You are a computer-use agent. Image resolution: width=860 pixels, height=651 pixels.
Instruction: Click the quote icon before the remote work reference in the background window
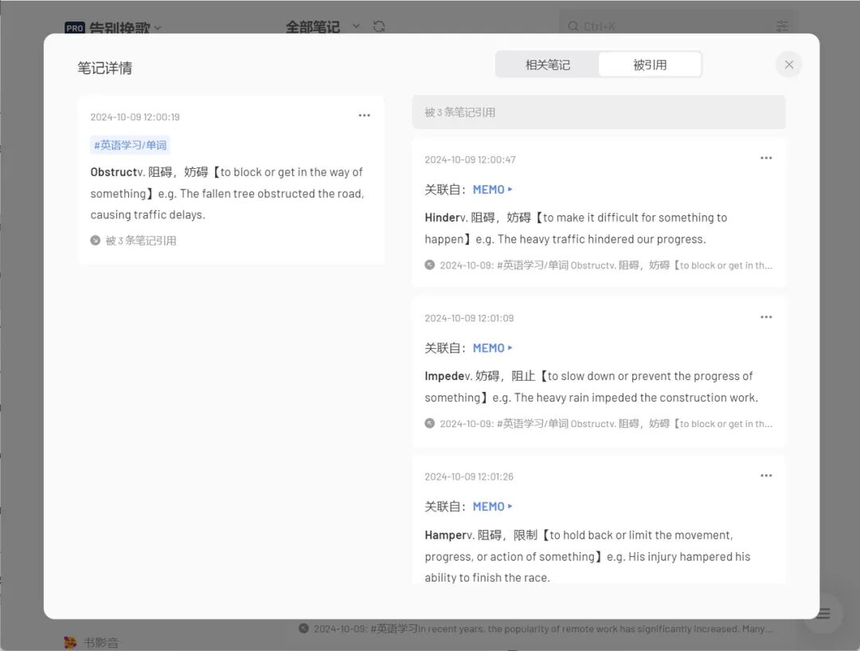303,629
